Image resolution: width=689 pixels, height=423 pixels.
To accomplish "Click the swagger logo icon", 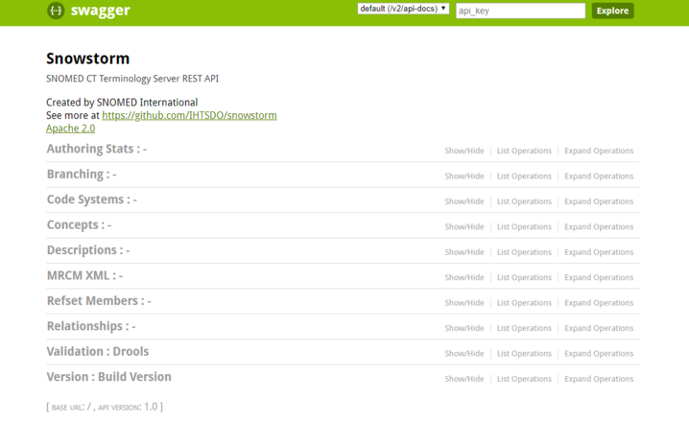I will [56, 11].
